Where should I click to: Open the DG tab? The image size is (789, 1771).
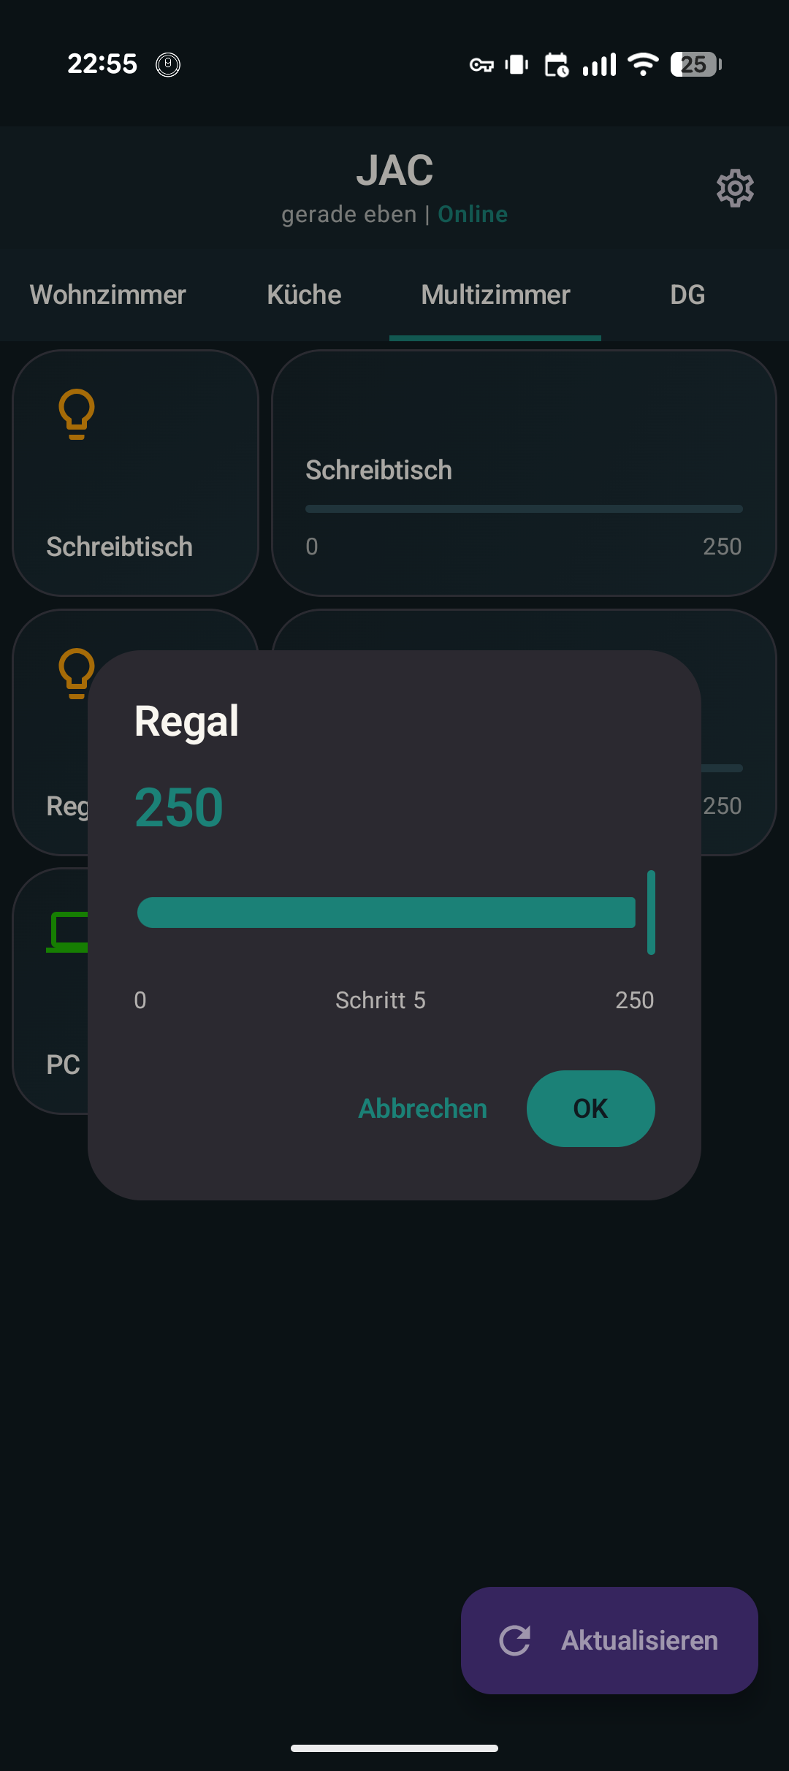(687, 295)
